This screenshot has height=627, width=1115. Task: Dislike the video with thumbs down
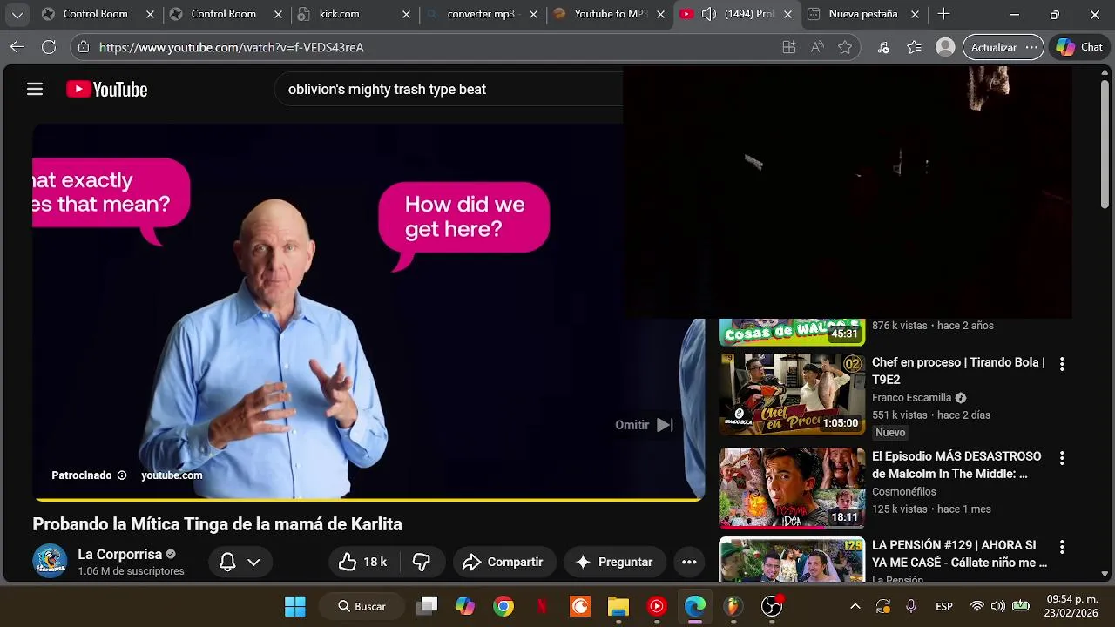click(x=422, y=562)
